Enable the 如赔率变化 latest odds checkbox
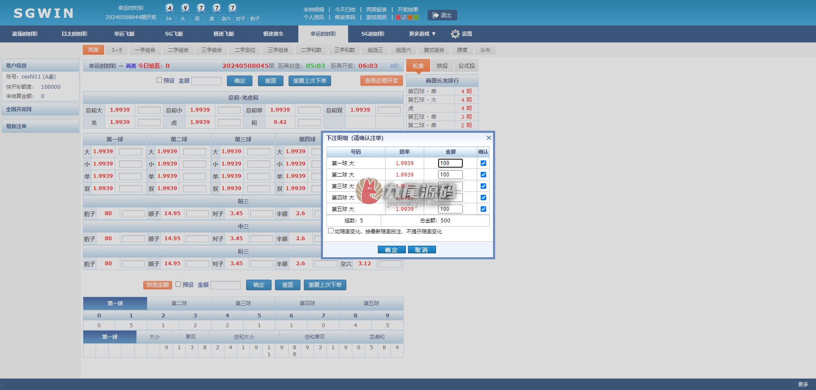The image size is (816, 390). 331,231
